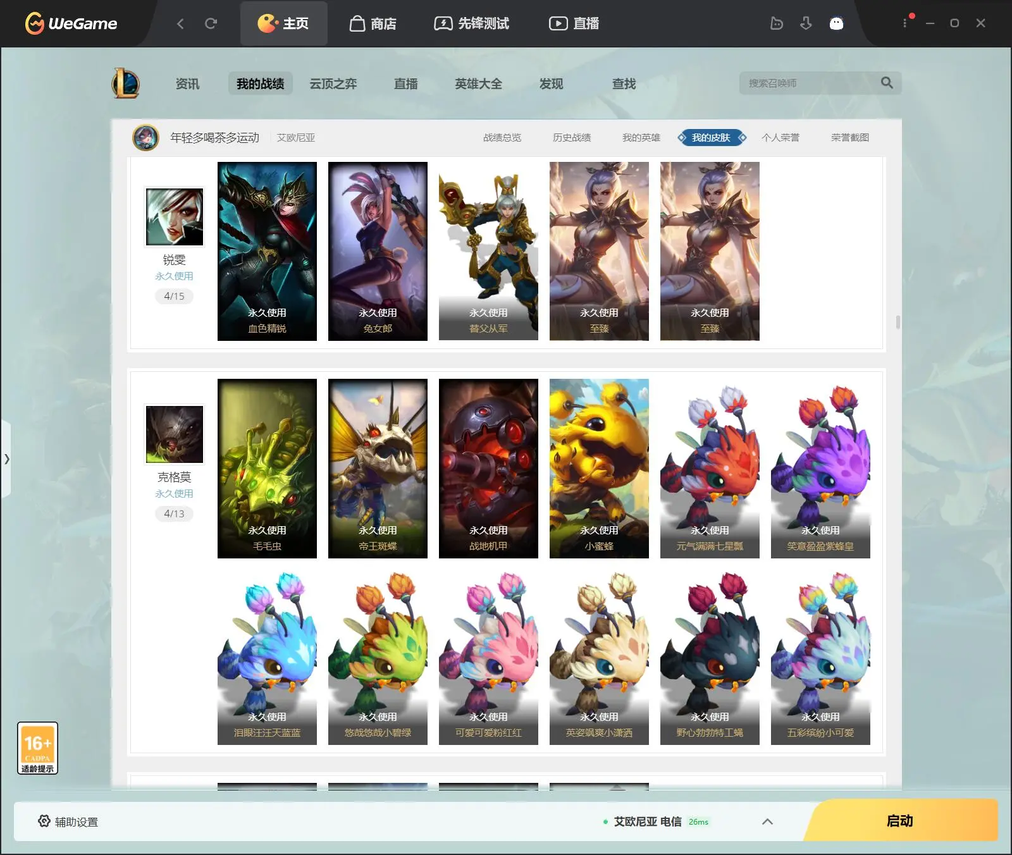Open the 野心勃勃特工蝇 chroma card
The image size is (1012, 855).
[x=710, y=655]
